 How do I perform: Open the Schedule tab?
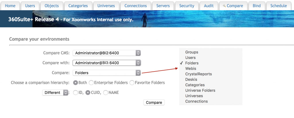[x=278, y=6]
